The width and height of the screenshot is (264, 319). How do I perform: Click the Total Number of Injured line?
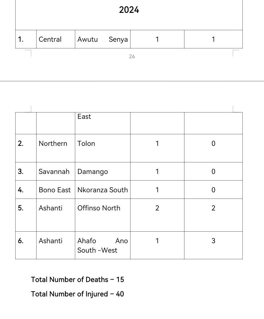click(x=78, y=294)
